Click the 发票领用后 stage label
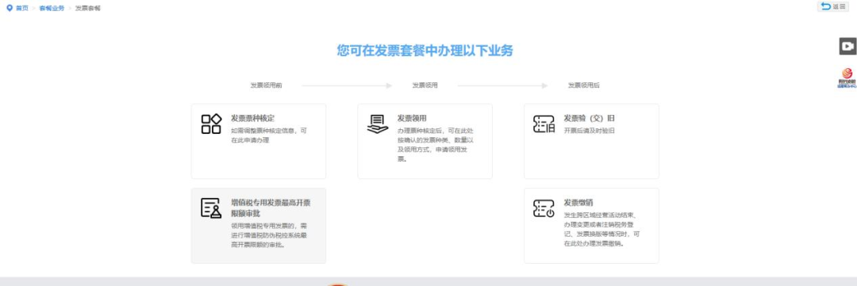The width and height of the screenshot is (857, 286). pyautogui.click(x=584, y=86)
